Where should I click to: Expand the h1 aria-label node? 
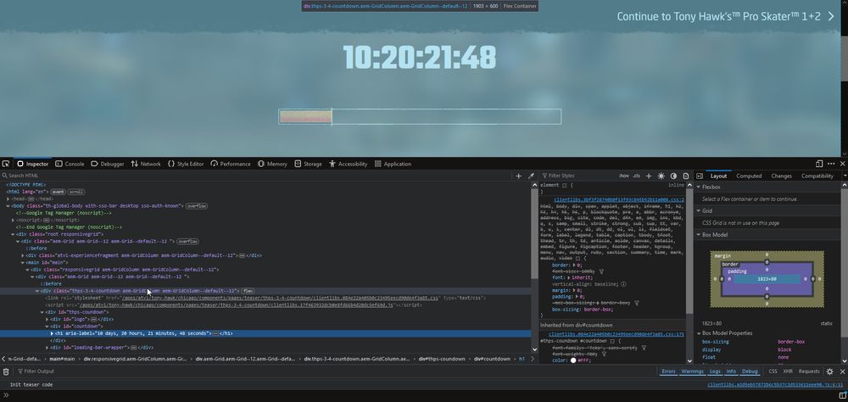[52, 334]
